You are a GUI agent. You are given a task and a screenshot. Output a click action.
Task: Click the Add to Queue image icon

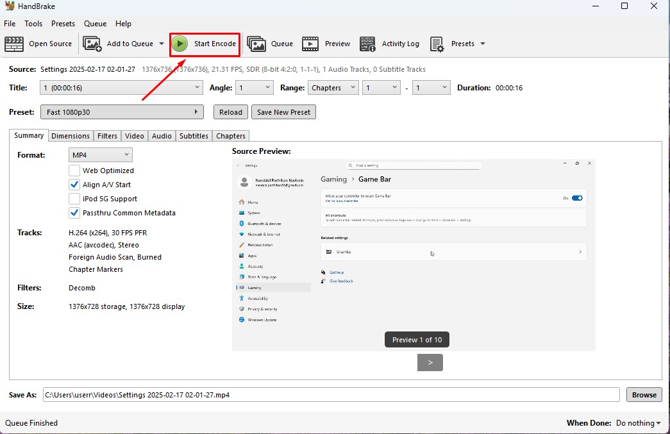[x=92, y=44]
